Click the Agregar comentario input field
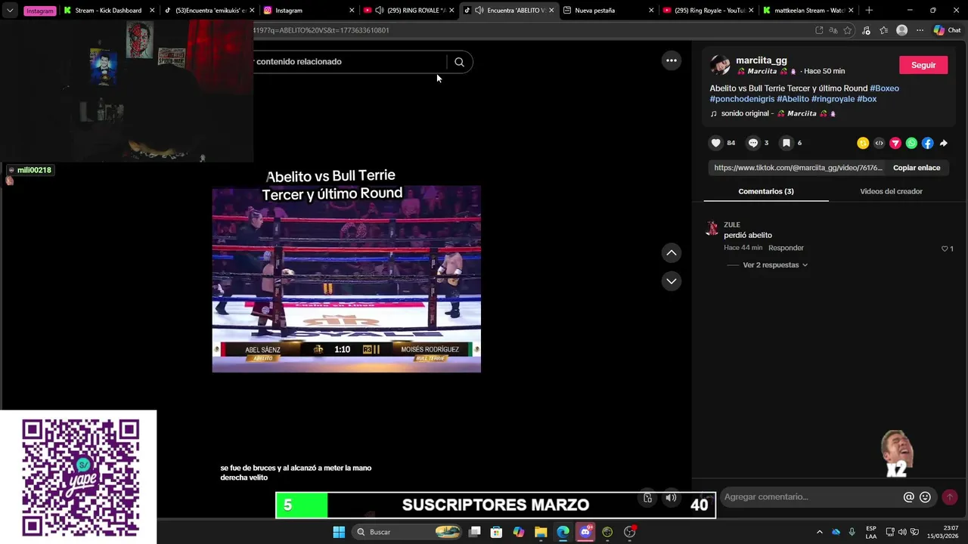This screenshot has height=544, width=968. pos(809,497)
